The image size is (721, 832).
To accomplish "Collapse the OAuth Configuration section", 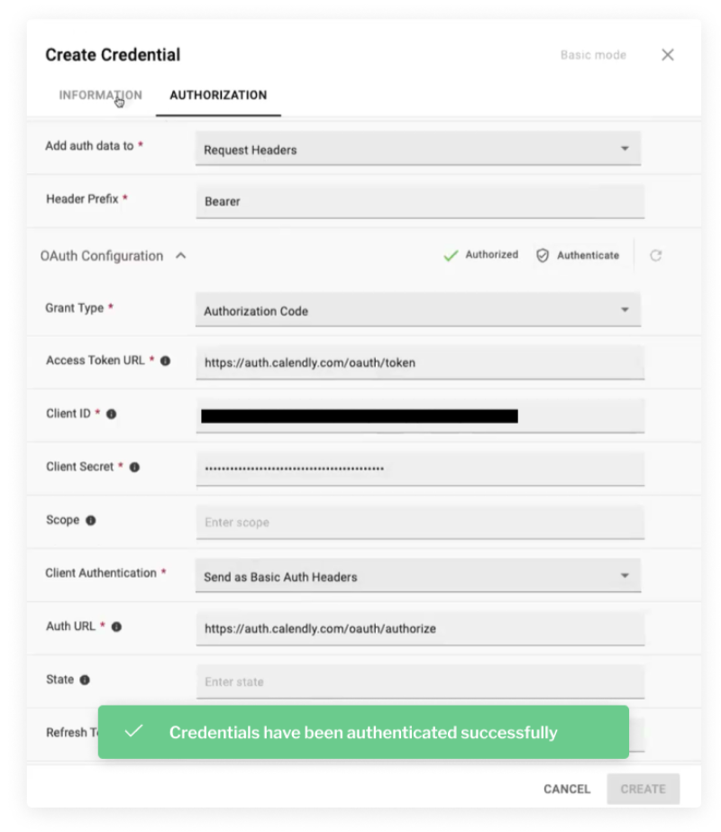I will tap(181, 256).
